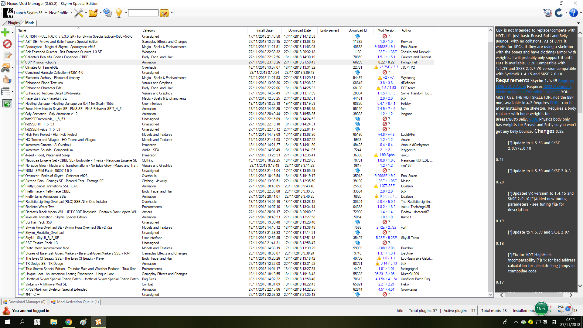Click the notepad Edit Mod icon
This screenshot has height=328, width=583.
pos(7,56)
